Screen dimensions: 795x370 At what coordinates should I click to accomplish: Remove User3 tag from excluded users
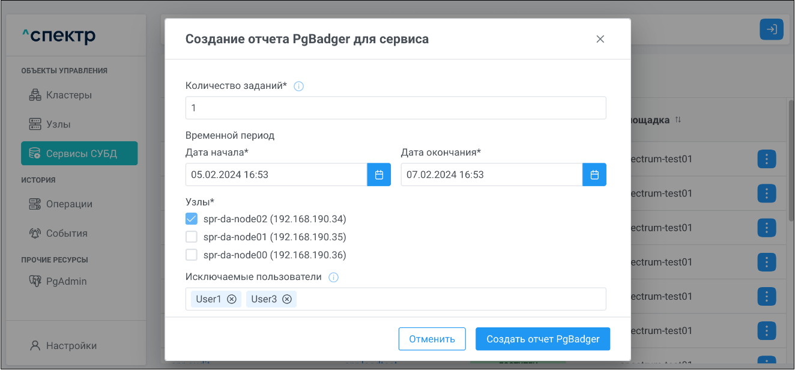(287, 299)
